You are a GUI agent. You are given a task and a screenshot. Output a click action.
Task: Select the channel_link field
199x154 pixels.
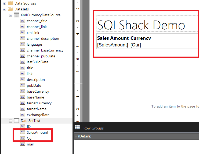click(37, 27)
